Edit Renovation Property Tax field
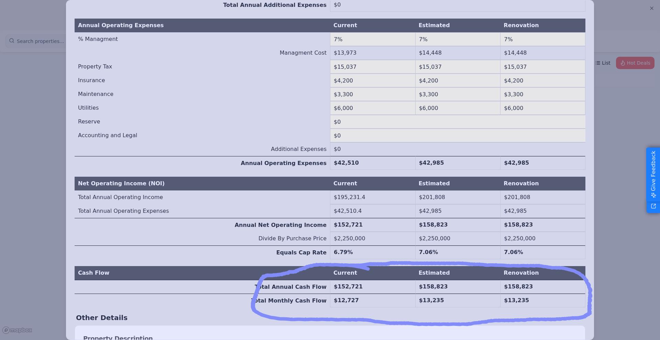The image size is (660, 340). [542, 67]
